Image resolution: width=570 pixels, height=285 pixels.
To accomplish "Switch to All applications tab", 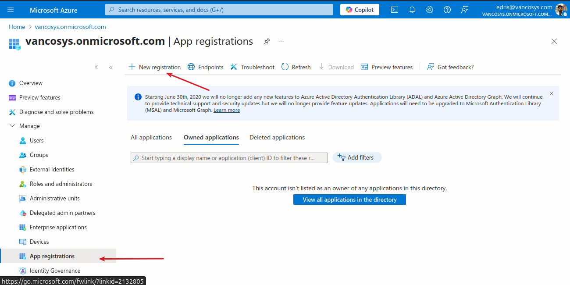I will (151, 137).
